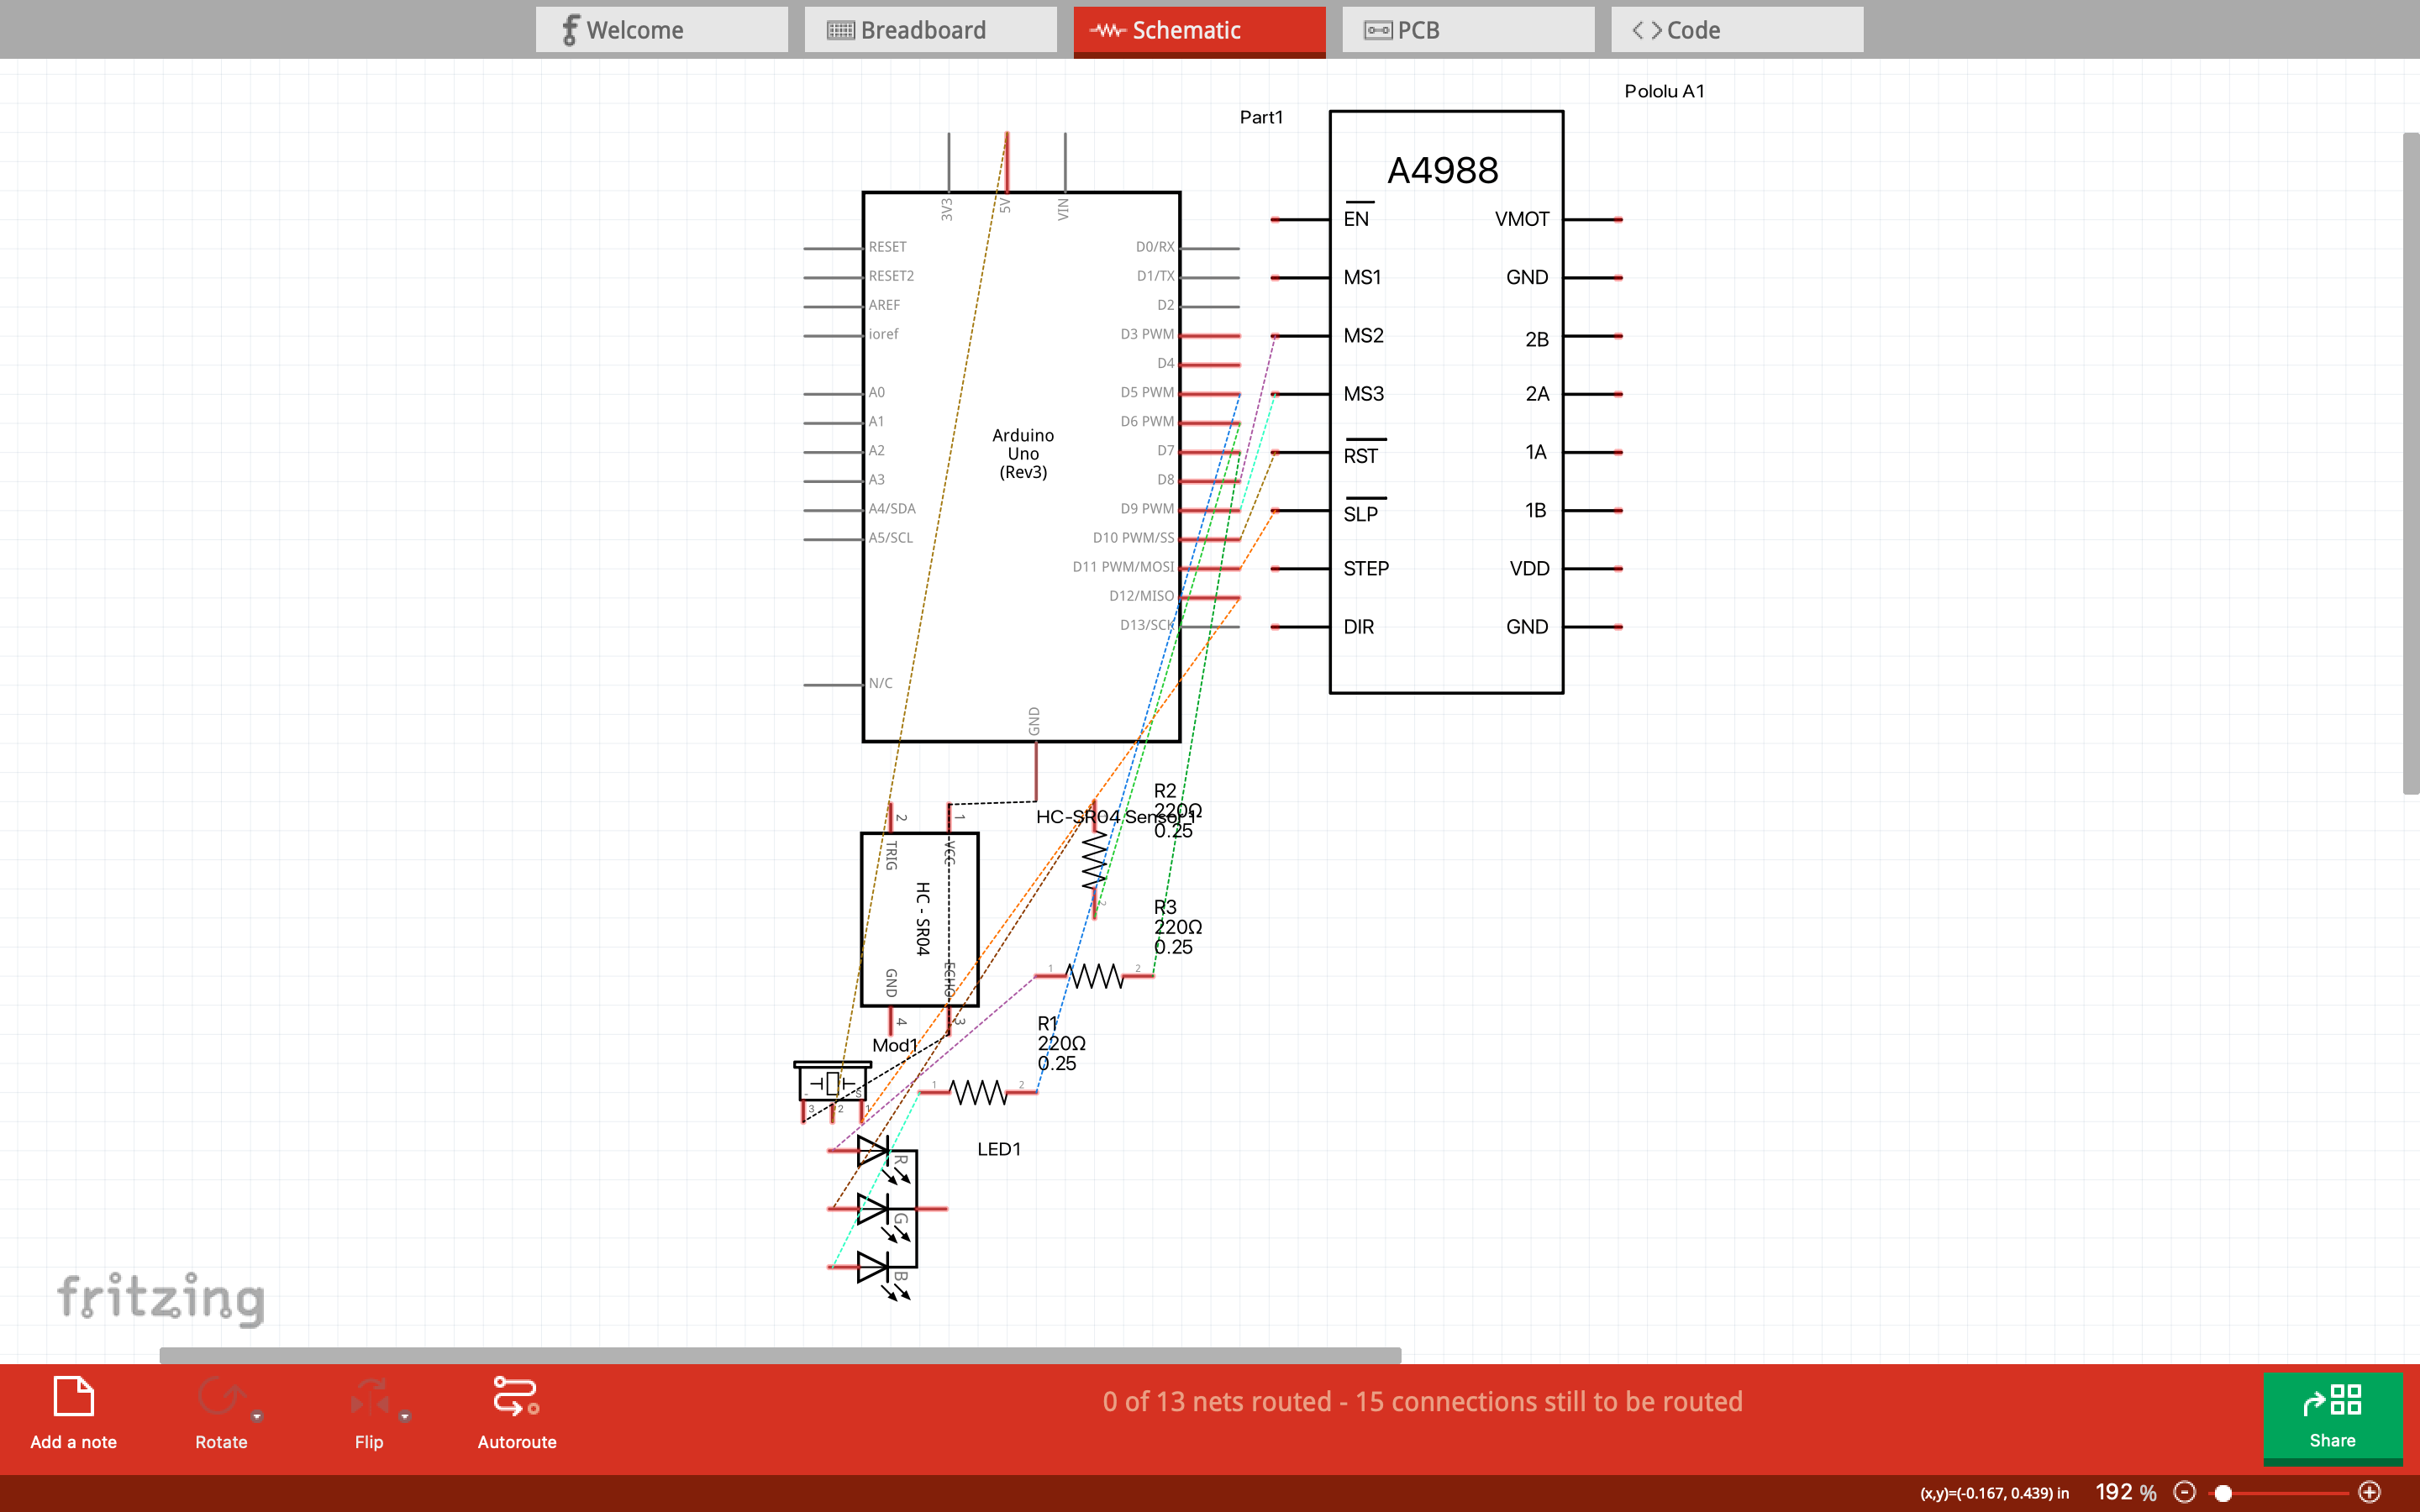
Task: Open the Welcome tab
Action: click(661, 30)
